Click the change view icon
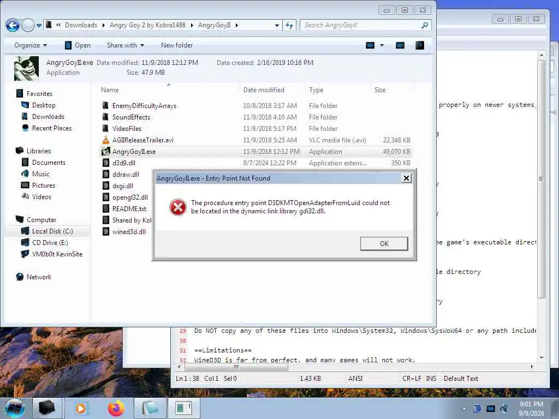 coord(371,45)
